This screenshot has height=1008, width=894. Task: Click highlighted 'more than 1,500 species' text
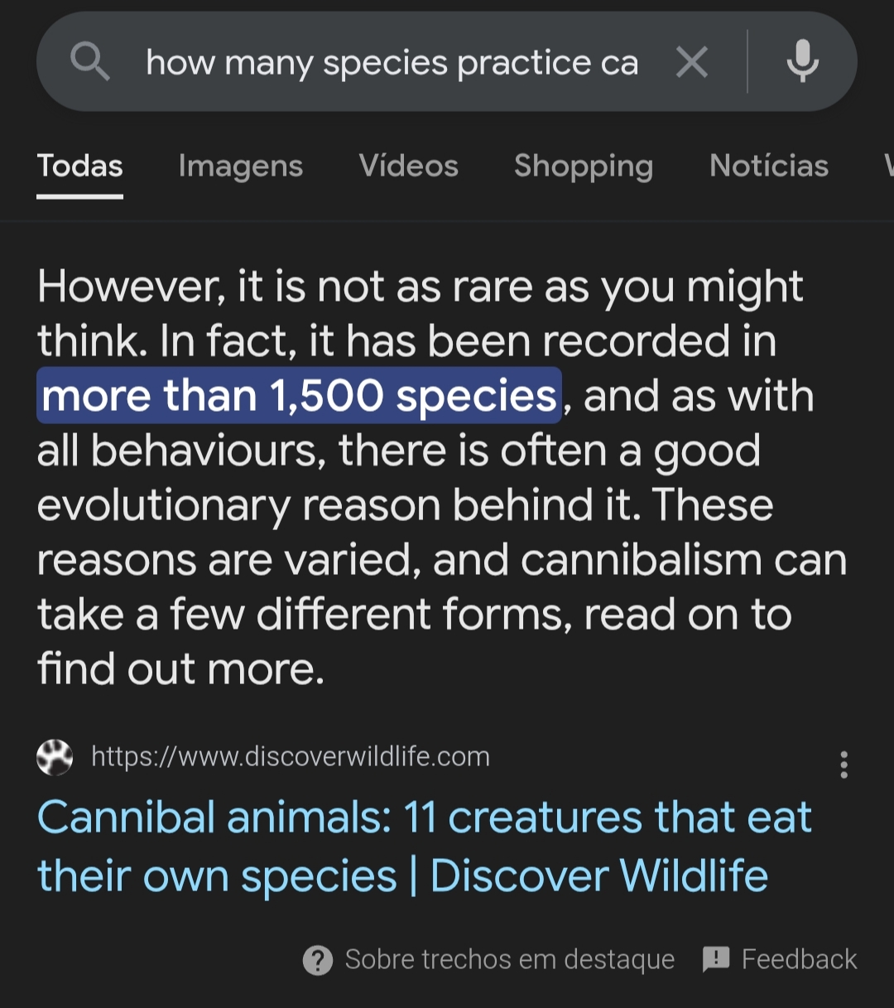click(300, 396)
